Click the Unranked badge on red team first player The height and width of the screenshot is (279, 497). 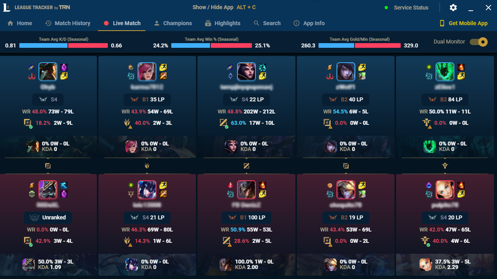(47, 217)
